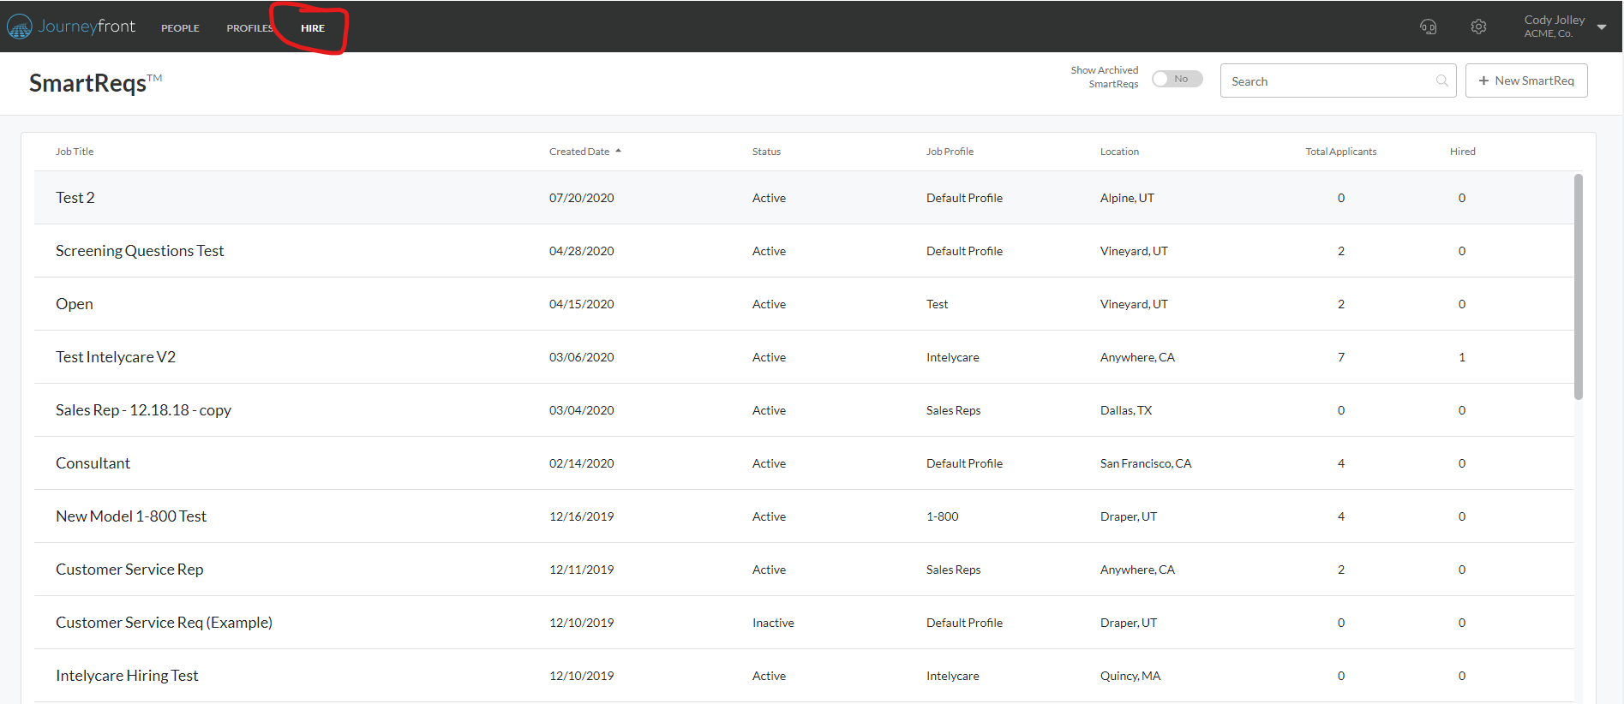Click the Inactive status cell
Image resolution: width=1624 pixels, height=704 pixels.
click(x=773, y=623)
